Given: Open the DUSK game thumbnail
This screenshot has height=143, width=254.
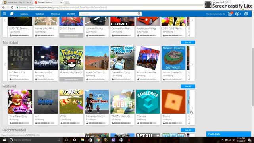Looking at the screenshot, I should point(71,102).
